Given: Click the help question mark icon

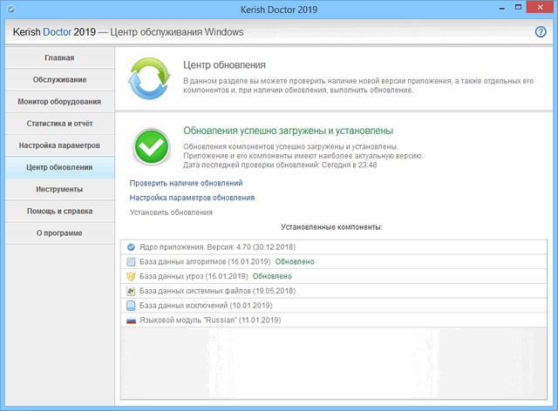Looking at the screenshot, I should (541, 32).
